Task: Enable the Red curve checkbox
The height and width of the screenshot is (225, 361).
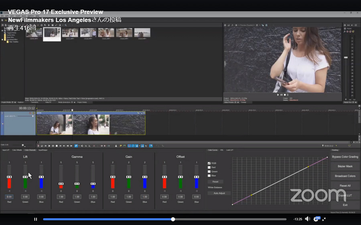Action: pos(209,167)
